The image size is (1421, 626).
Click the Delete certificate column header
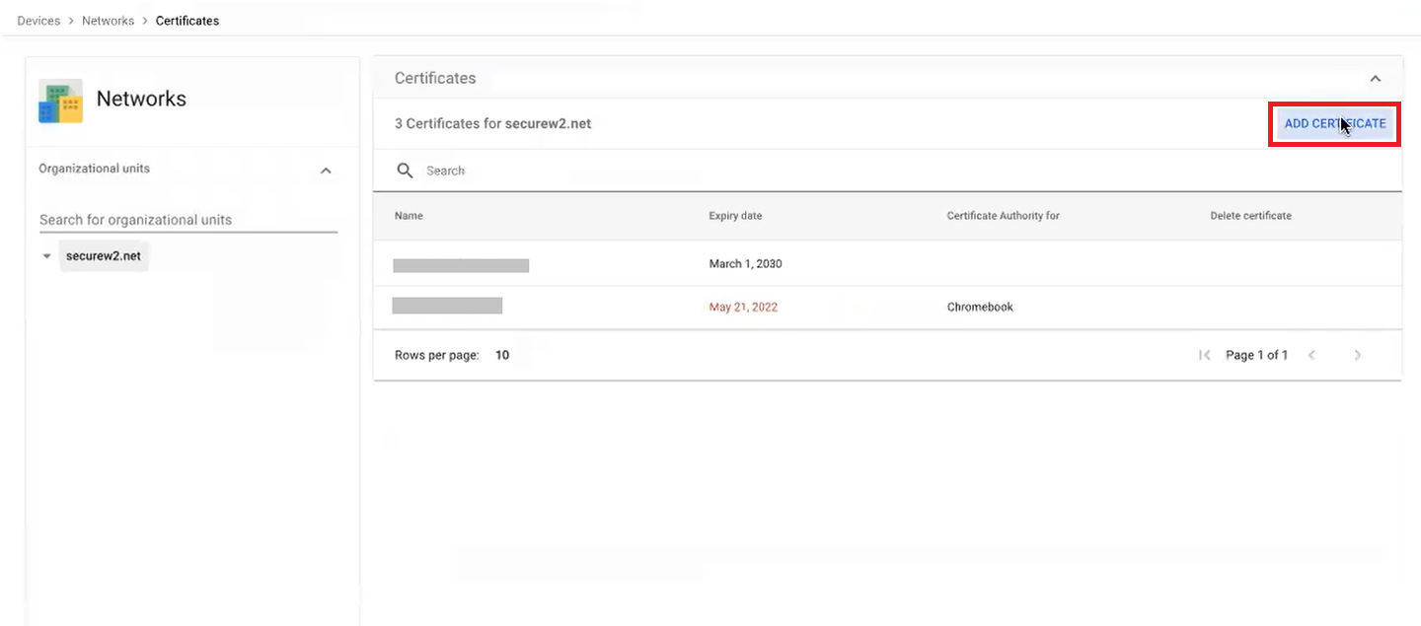tap(1250, 216)
